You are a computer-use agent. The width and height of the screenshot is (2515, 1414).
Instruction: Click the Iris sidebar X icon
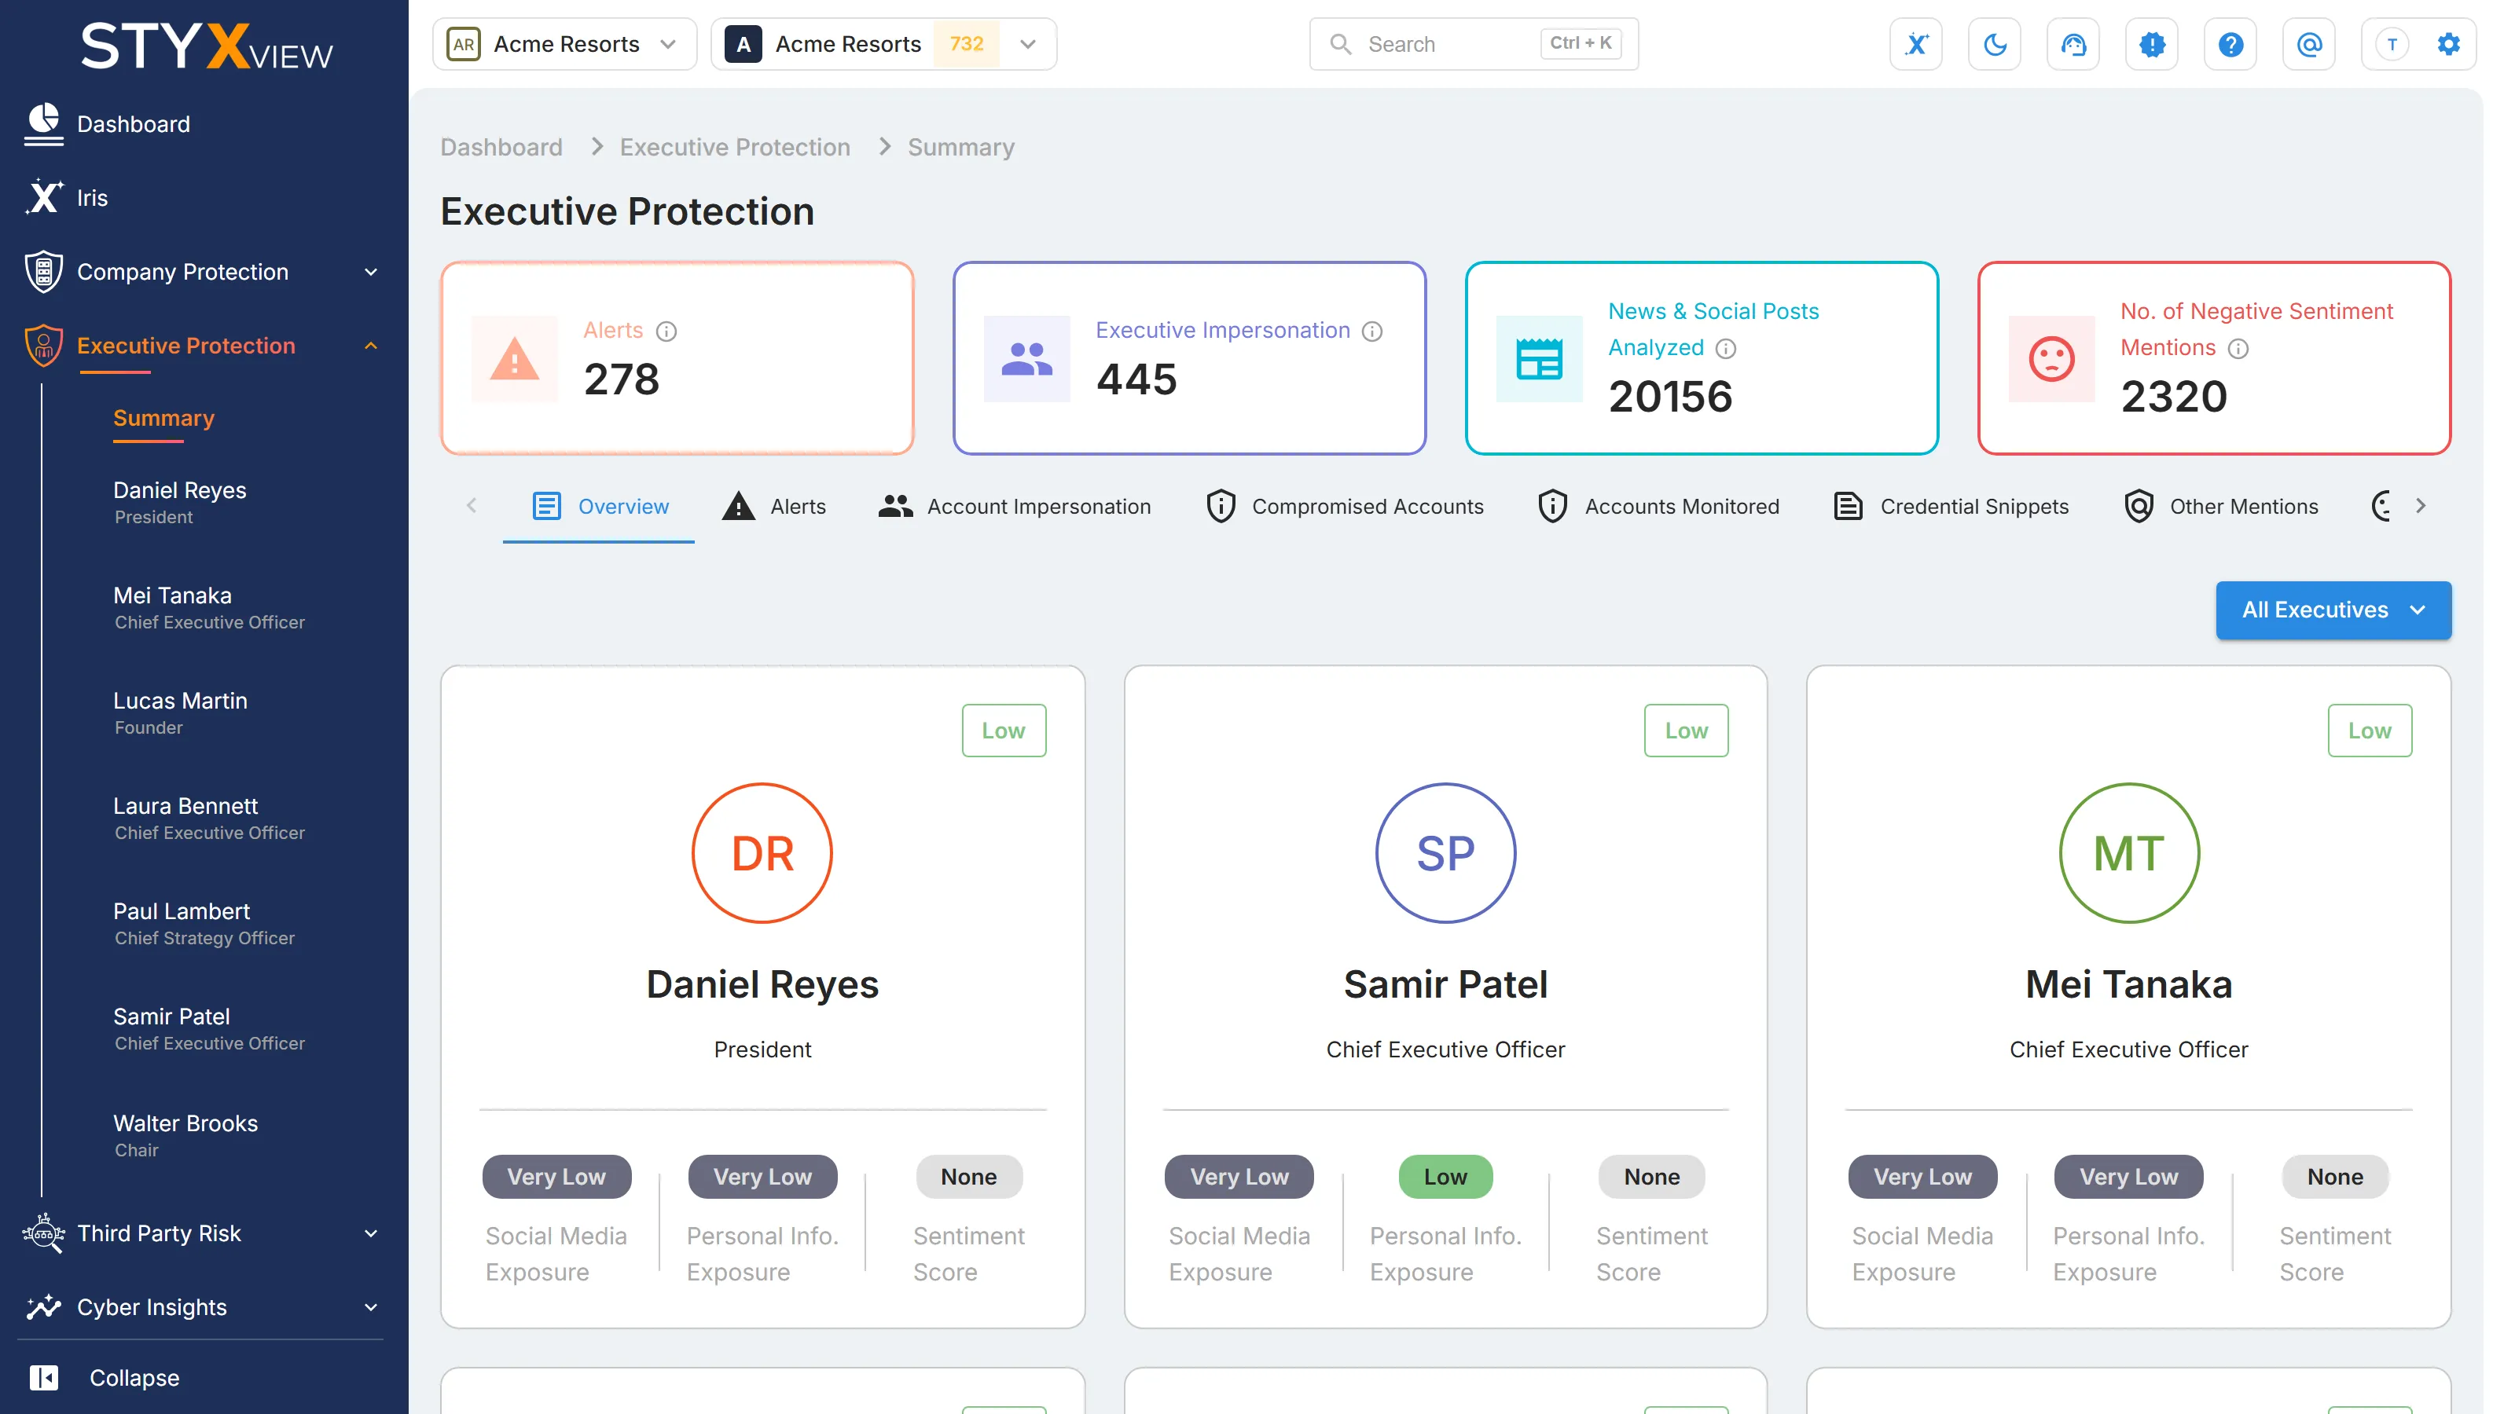click(x=44, y=197)
